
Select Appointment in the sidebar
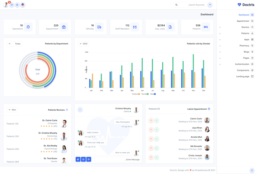[243, 21]
